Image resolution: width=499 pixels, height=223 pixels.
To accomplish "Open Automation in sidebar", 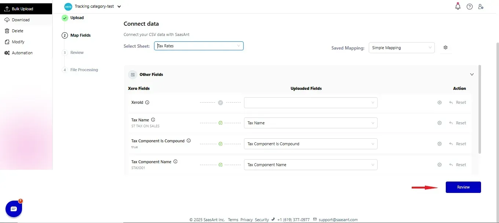I will pyautogui.click(x=26, y=53).
